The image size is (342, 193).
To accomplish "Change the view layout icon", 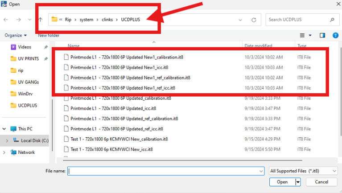I will [302, 35].
